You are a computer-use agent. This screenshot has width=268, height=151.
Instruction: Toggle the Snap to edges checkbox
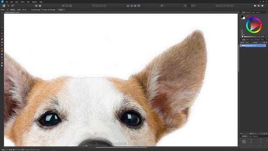coord(32,10)
